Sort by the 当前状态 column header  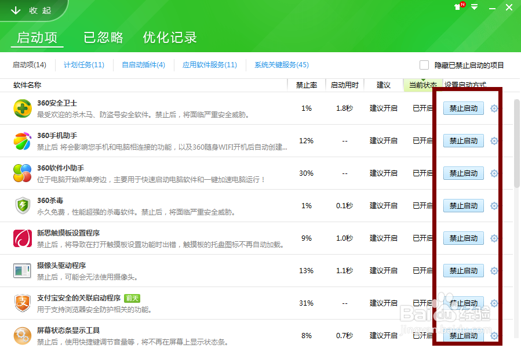click(x=422, y=85)
